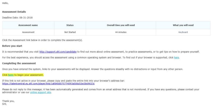This screenshot has width=213, height=107.
Task: Click 'What you will need' column header
Action: click(x=183, y=25)
